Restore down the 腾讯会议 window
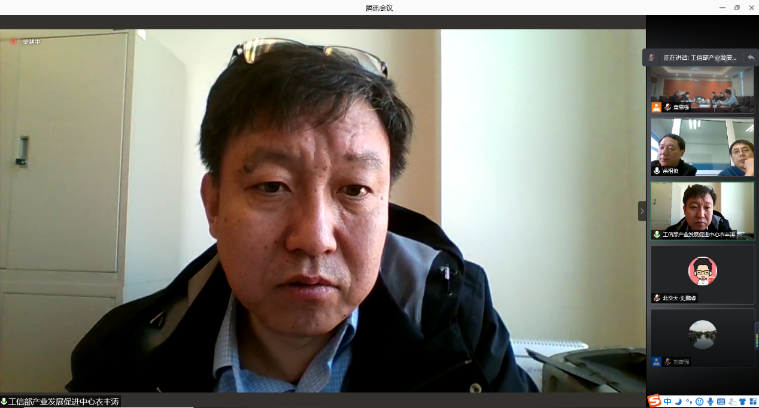This screenshot has width=759, height=408. [737, 8]
